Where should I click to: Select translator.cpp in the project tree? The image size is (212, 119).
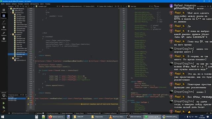[x=21, y=54]
